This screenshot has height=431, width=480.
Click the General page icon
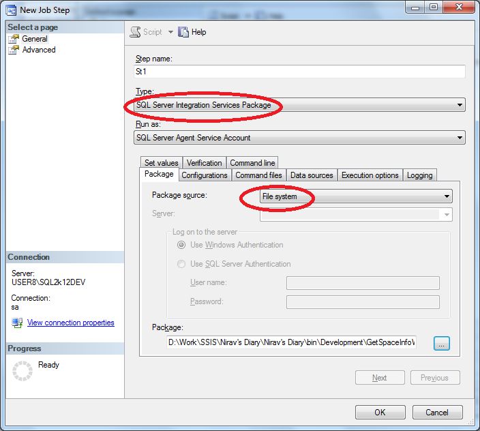[x=14, y=39]
